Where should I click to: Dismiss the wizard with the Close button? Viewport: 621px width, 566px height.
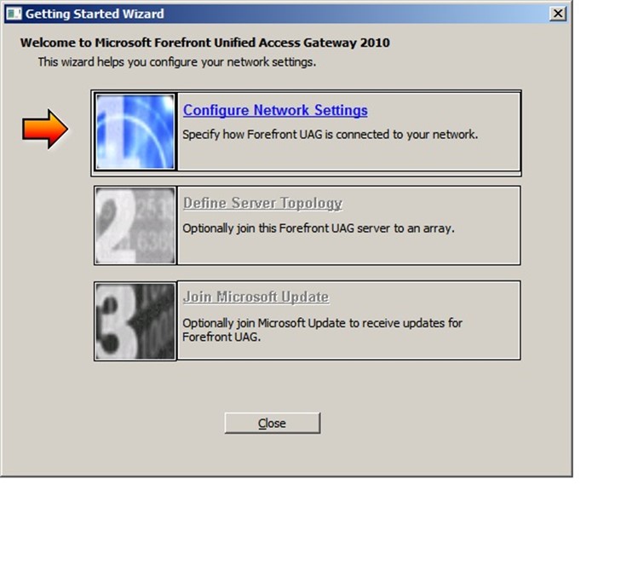tap(273, 423)
